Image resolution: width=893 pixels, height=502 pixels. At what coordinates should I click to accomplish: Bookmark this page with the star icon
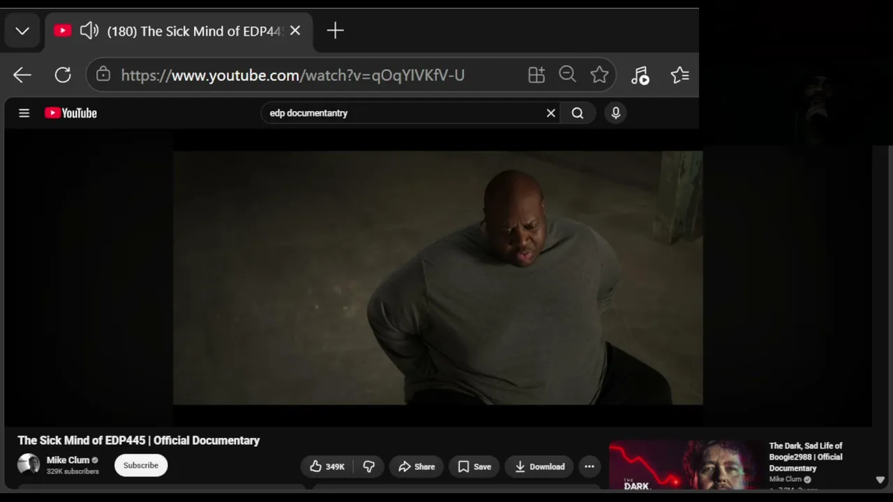tap(599, 75)
